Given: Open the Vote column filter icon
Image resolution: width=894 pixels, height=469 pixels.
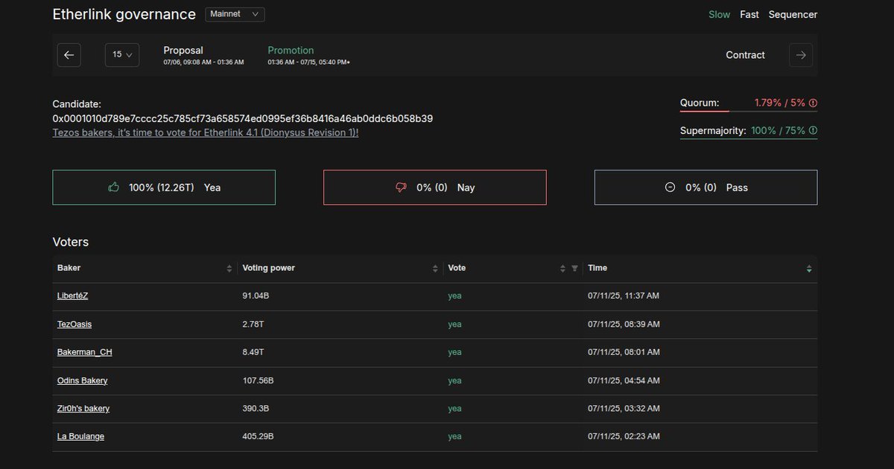Looking at the screenshot, I should (574, 269).
